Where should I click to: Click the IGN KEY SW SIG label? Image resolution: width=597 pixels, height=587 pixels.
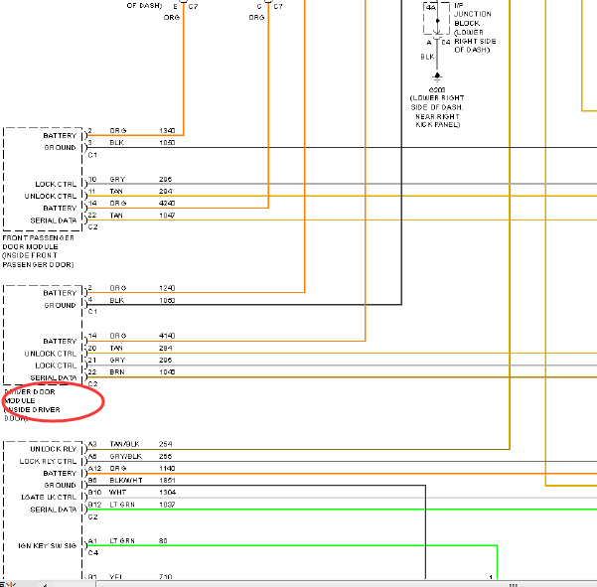pos(48,546)
